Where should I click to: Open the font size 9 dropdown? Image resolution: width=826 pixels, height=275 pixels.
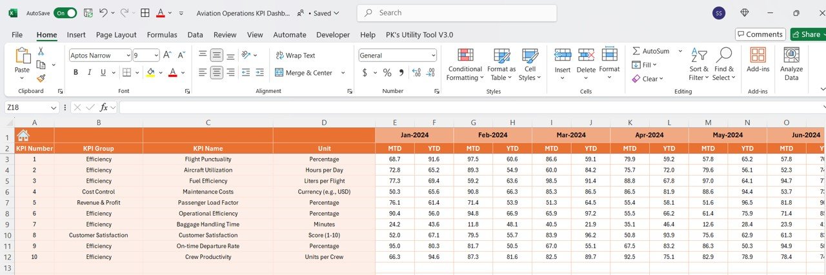pyautogui.click(x=156, y=56)
